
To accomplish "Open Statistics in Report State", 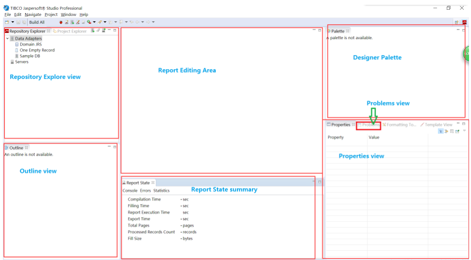I will pos(161,190).
